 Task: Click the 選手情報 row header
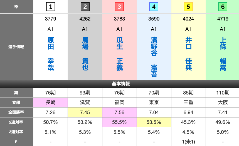pos(16,47)
